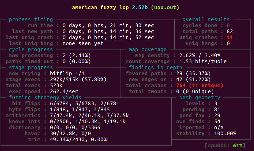Click the bit flips value '6/6784, 5/6783, 2/6781'
254x151 pixels.
tap(84, 104)
